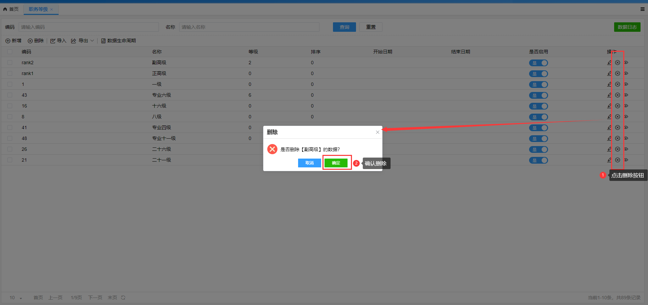Click the refresh icon in pagination bar
Viewport: 648px width, 305px height.
click(x=123, y=298)
